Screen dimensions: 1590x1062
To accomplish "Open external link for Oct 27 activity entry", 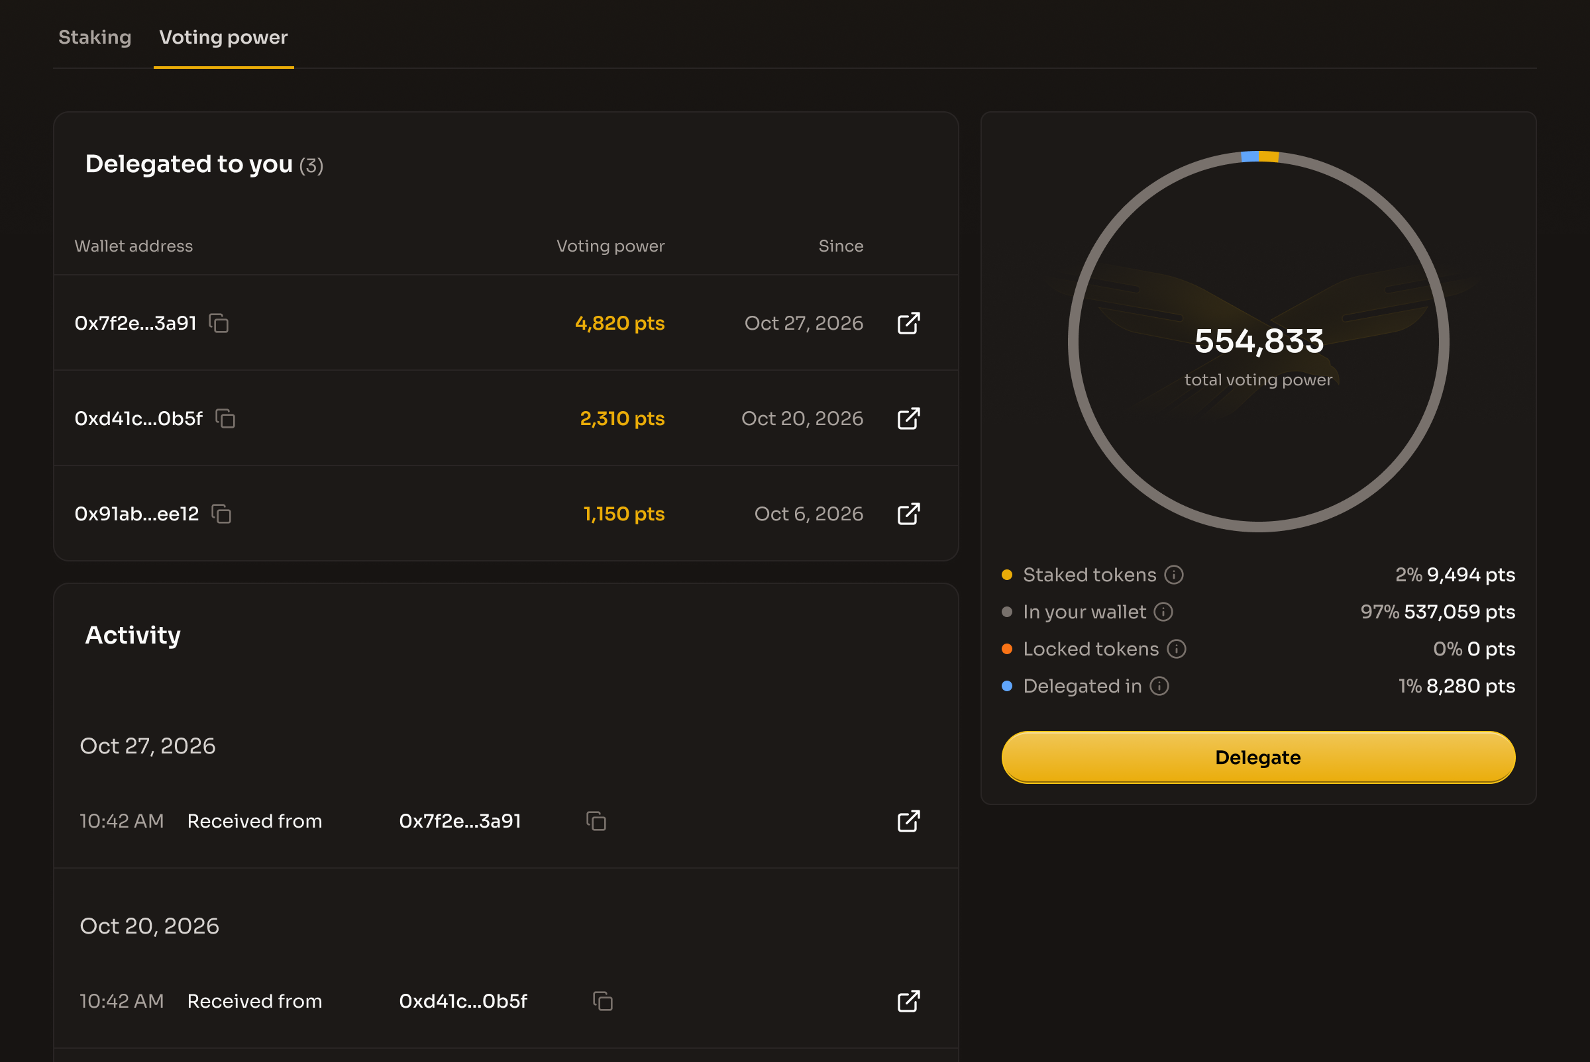I will (908, 821).
